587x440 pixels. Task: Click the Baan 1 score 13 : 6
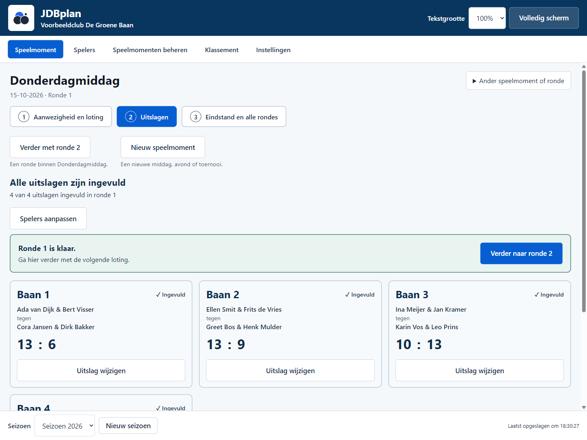tap(37, 344)
